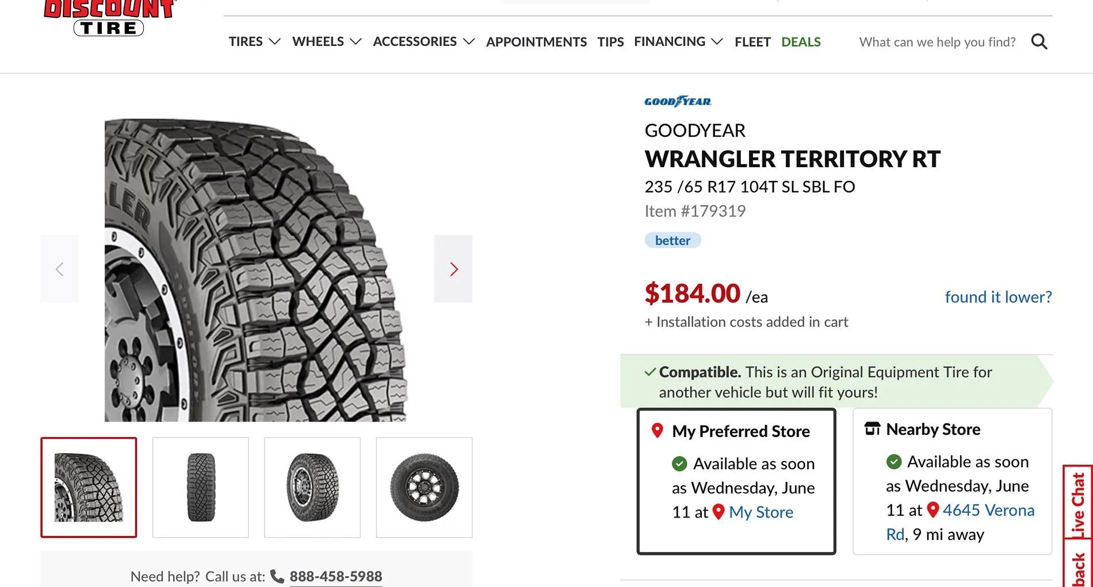Click the red pin beside My Store
This screenshot has width=1093, height=587.
(719, 512)
